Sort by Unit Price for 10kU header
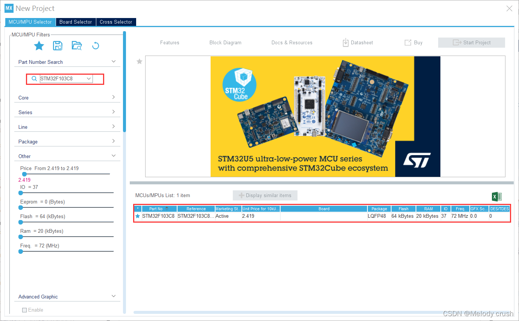 coord(261,209)
